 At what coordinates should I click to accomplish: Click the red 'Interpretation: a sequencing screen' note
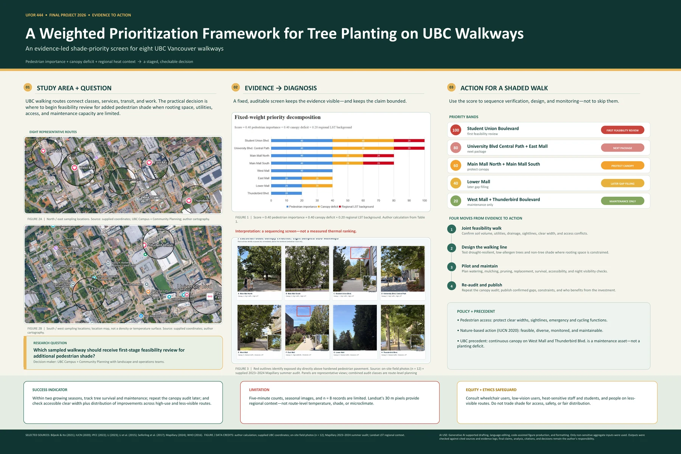[296, 231]
